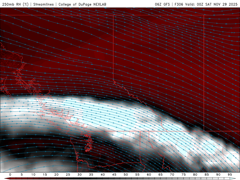Click the colorbar label '40'
This screenshot has width=240, height=180.
point(103,175)
